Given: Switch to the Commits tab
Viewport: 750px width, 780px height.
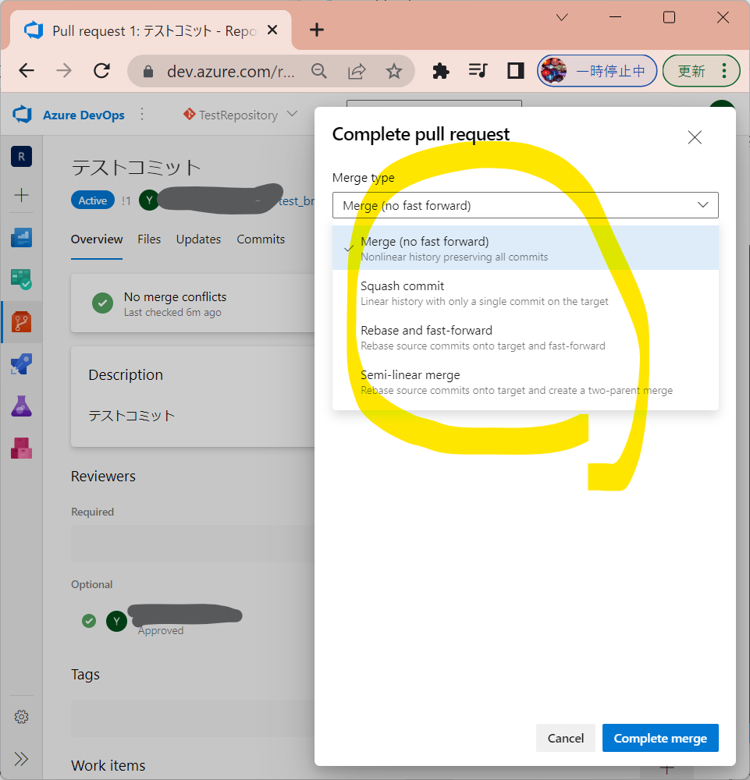Looking at the screenshot, I should coord(261,239).
